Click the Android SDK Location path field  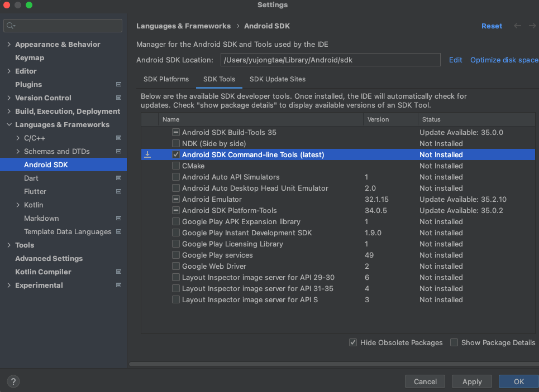pyautogui.click(x=330, y=60)
